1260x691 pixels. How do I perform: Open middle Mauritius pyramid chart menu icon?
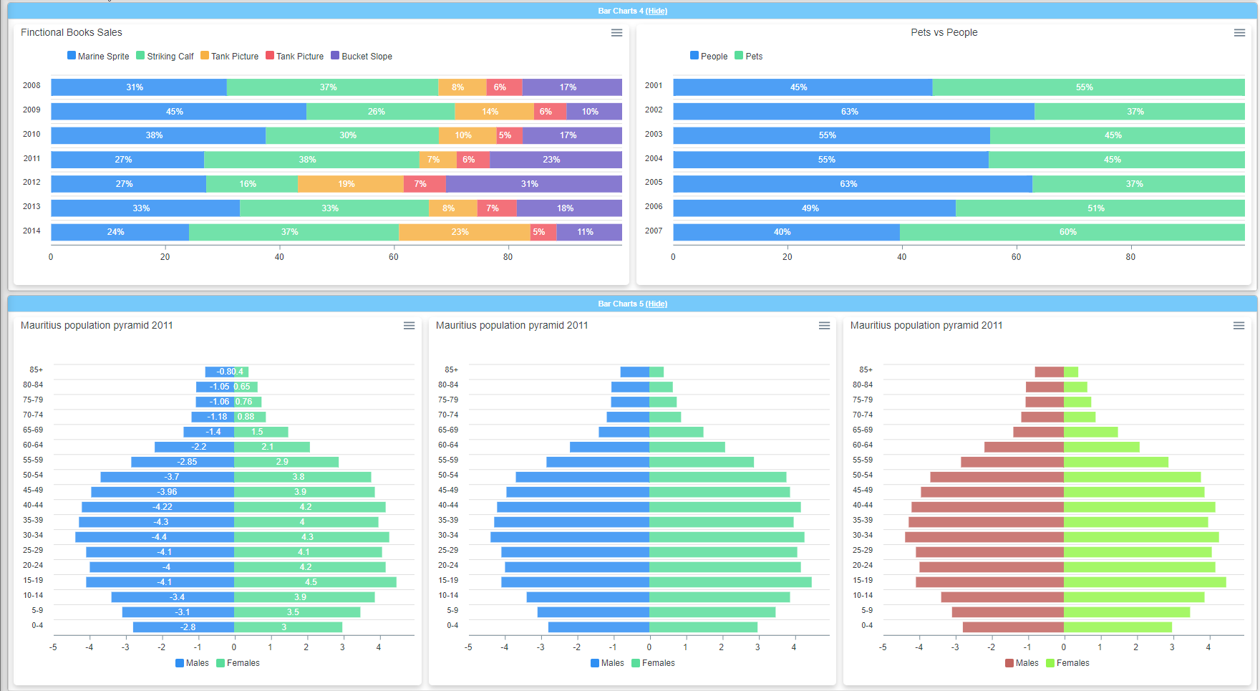[824, 326]
